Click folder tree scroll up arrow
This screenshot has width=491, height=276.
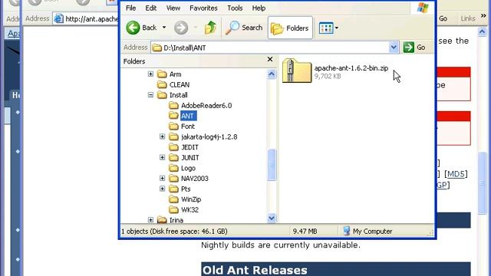click(272, 74)
